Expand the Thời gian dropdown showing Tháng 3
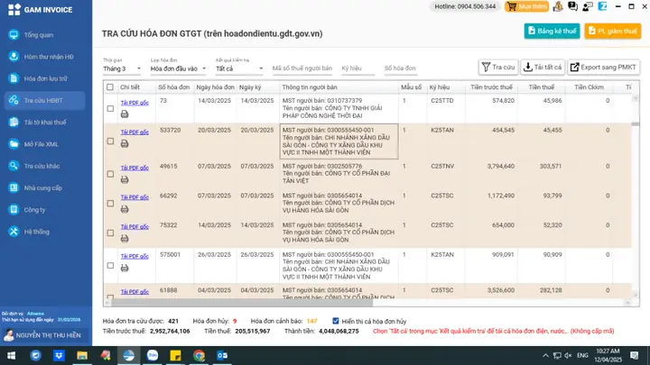This screenshot has height=365, width=650. [x=122, y=68]
